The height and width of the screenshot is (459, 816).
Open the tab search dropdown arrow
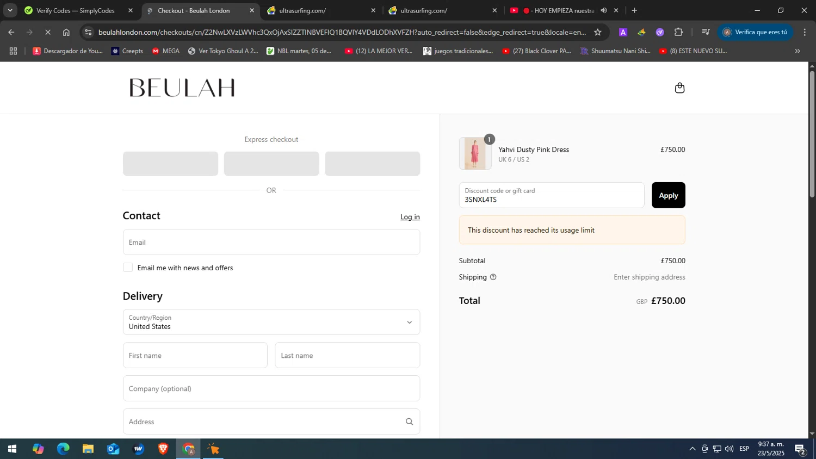(10, 10)
